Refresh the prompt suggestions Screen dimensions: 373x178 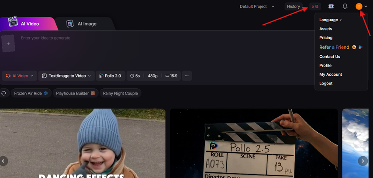click(x=4, y=93)
